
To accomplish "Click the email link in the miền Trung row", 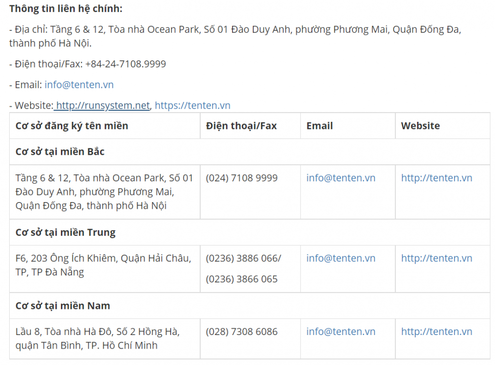I will pos(341,258).
